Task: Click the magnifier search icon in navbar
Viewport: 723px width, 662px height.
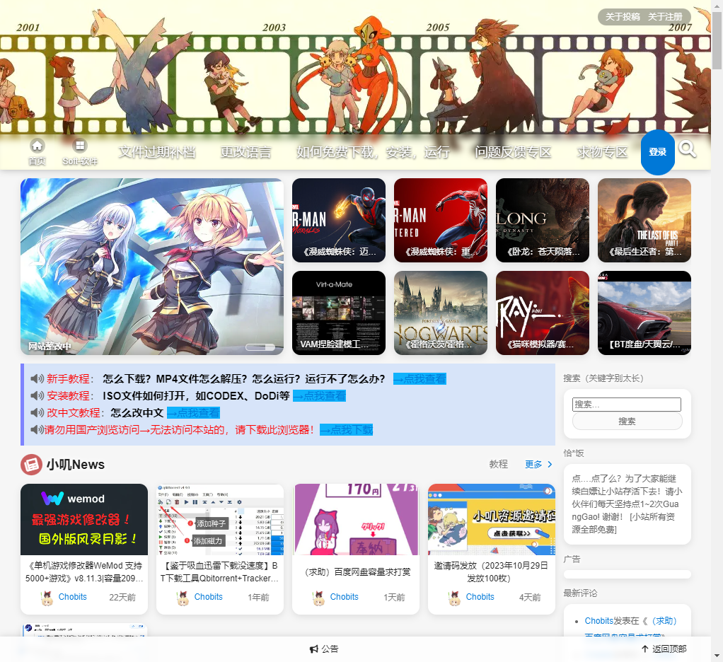Action: (687, 149)
